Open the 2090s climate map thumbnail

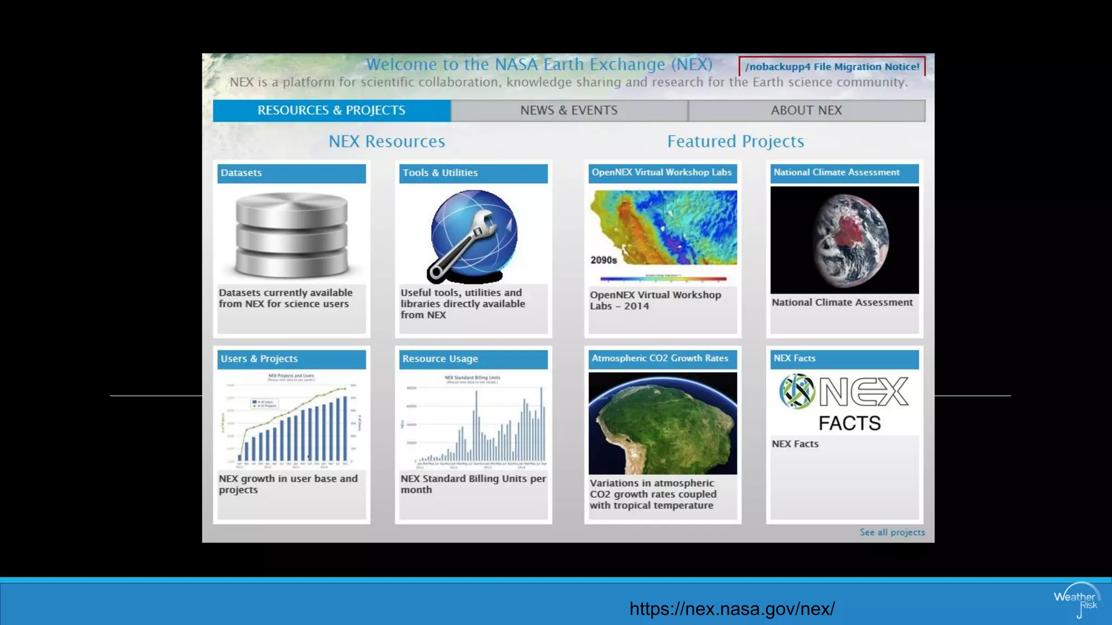(x=662, y=234)
